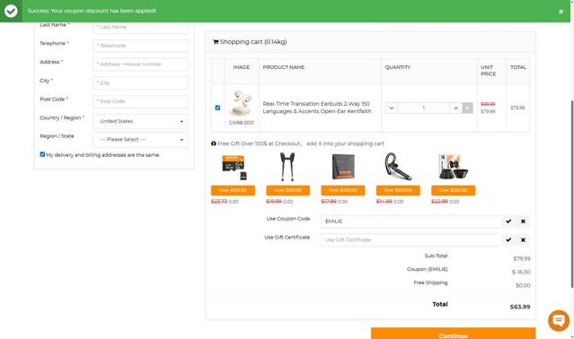Viewport: 574px width, 339px height.
Task: Open the Region / State dropdown
Action: pos(140,140)
